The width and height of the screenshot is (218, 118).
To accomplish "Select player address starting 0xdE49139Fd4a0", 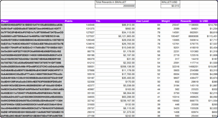I will [x=32, y=82].
